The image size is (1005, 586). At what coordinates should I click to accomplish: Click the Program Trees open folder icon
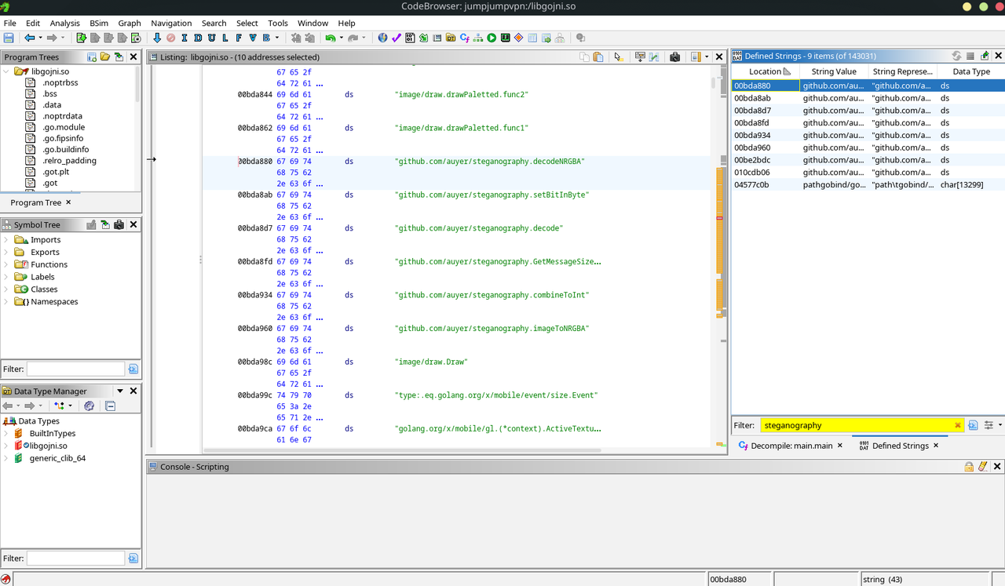pos(104,56)
